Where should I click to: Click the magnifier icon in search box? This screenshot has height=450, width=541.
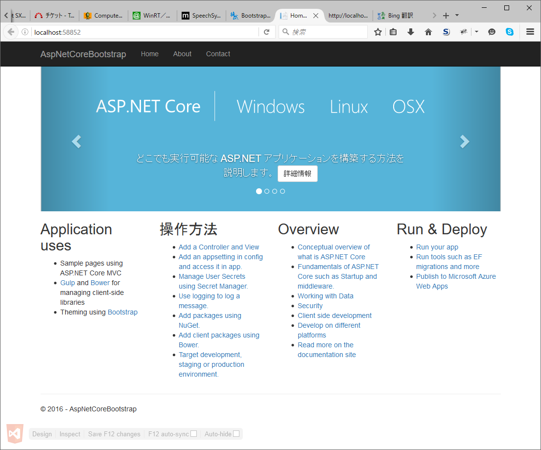[285, 32]
